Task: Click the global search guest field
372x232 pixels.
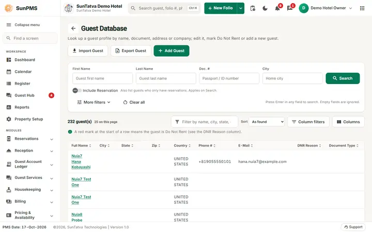Action: [x=164, y=8]
